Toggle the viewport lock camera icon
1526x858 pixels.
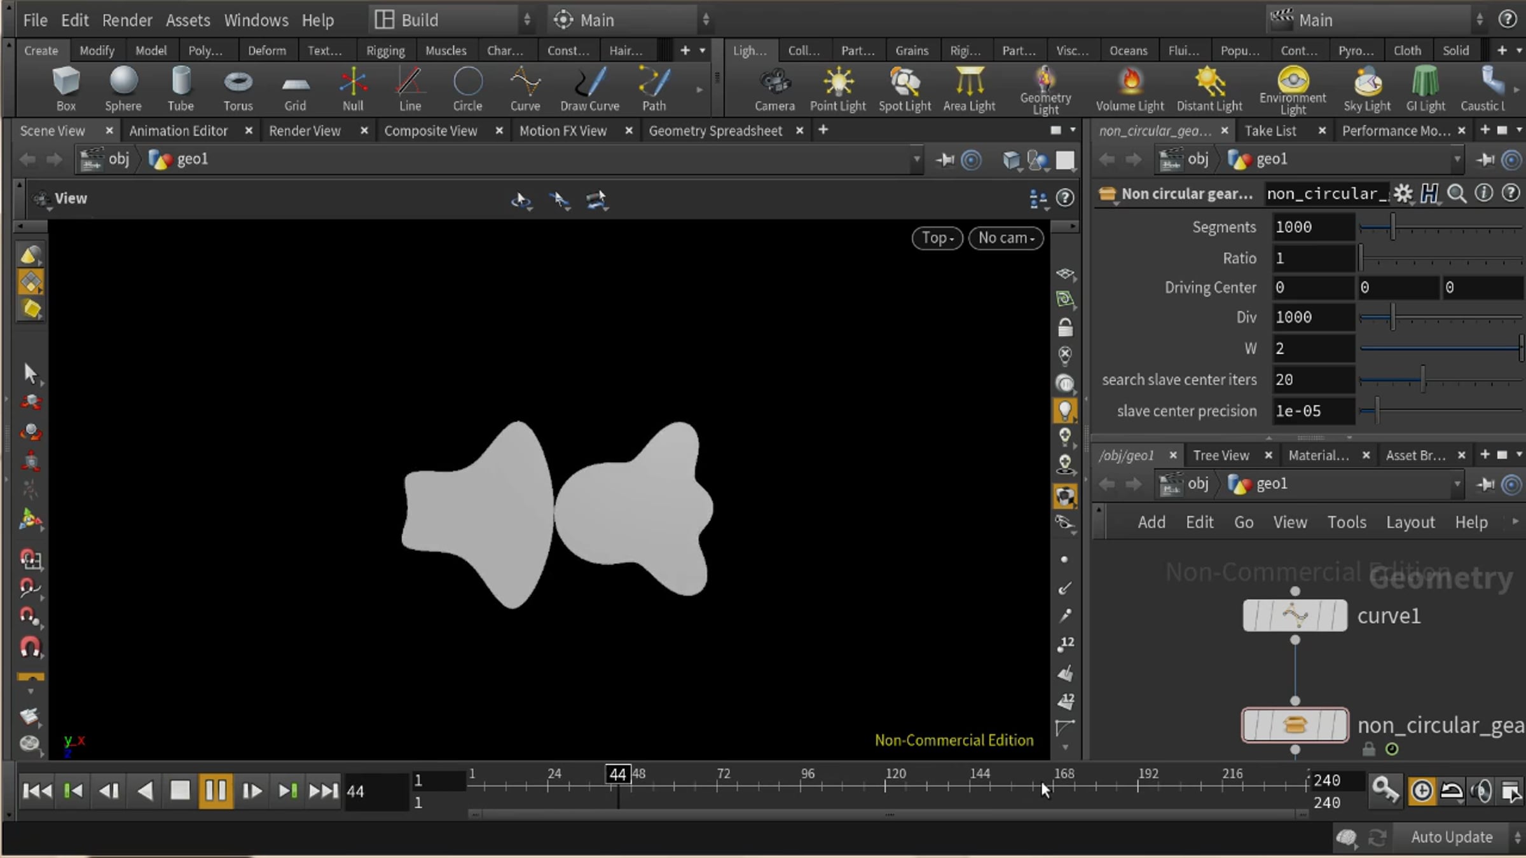click(1065, 327)
